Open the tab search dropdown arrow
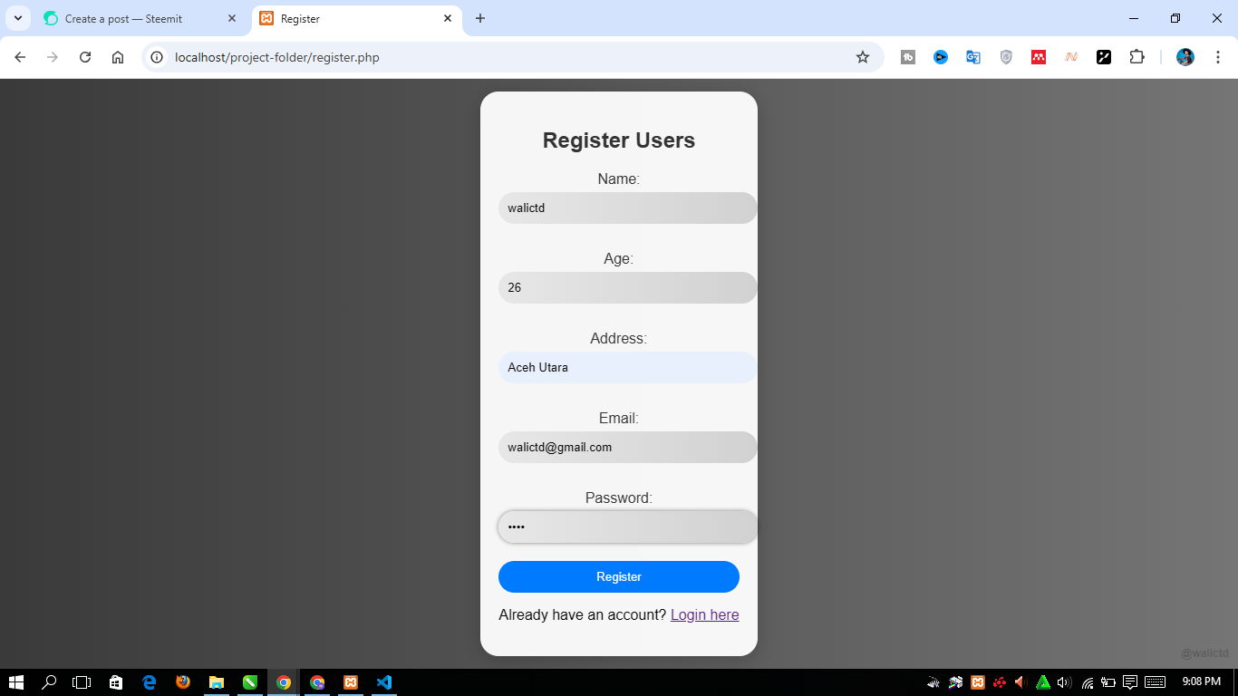The width and height of the screenshot is (1238, 696). 17,18
